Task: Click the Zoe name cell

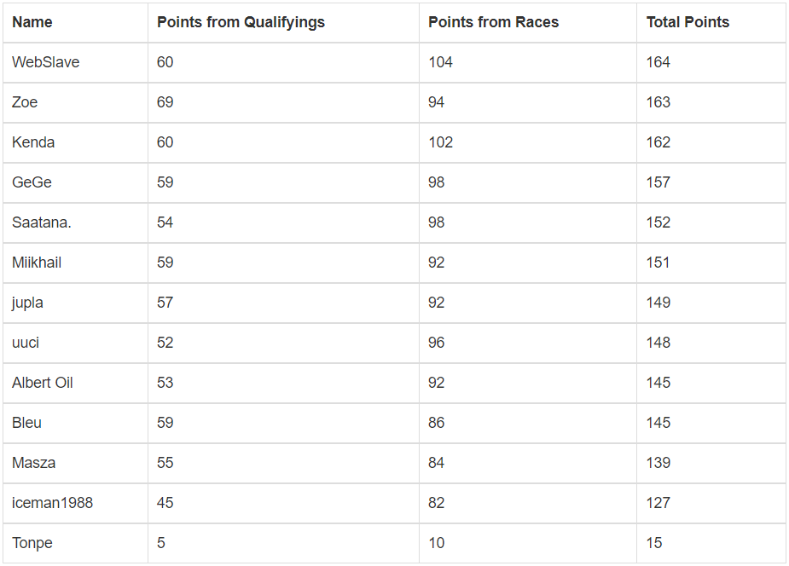Action: coord(25,102)
